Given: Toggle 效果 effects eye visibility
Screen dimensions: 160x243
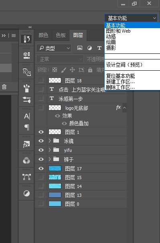Looking at the screenshot, I should (x=57, y=116).
